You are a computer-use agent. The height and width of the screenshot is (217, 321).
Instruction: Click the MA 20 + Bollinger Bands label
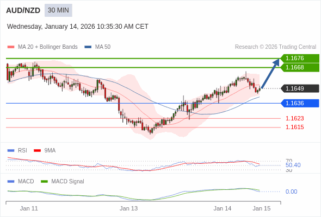(48, 47)
